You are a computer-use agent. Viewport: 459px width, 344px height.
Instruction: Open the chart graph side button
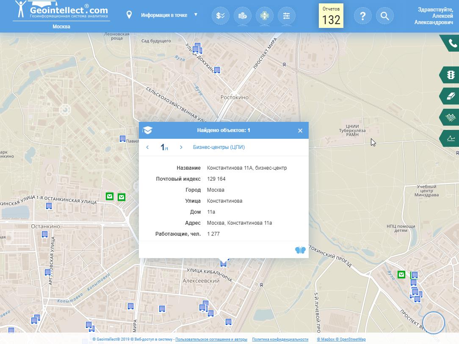click(x=451, y=138)
